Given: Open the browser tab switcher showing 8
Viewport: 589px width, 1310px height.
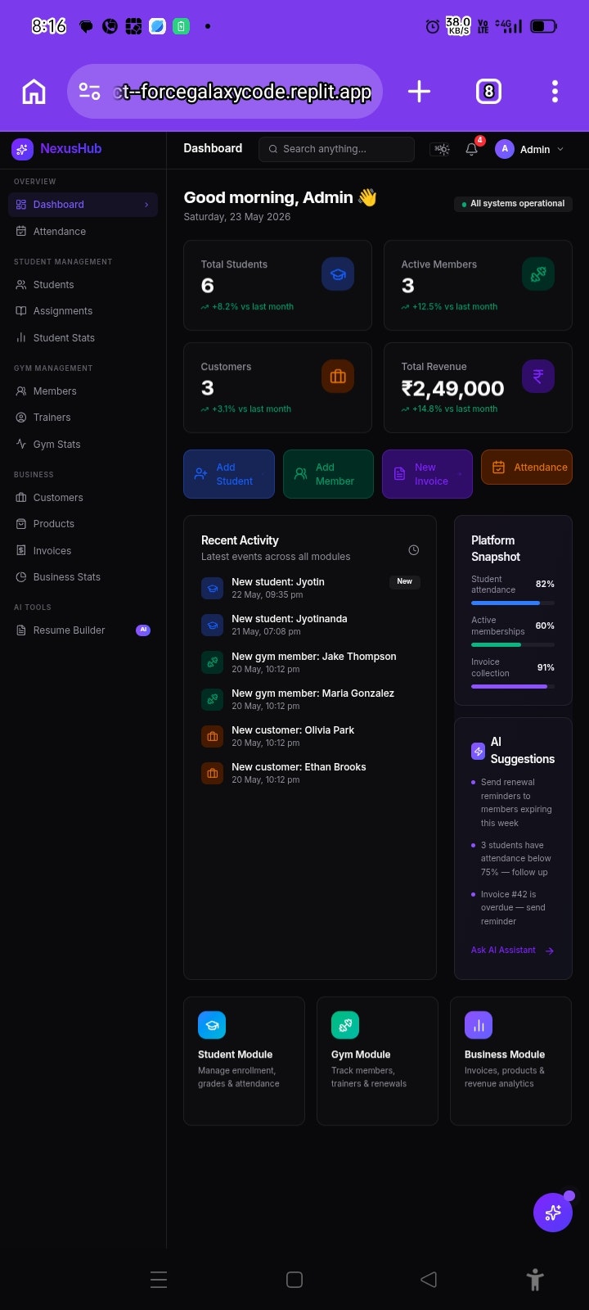Looking at the screenshot, I should (488, 92).
